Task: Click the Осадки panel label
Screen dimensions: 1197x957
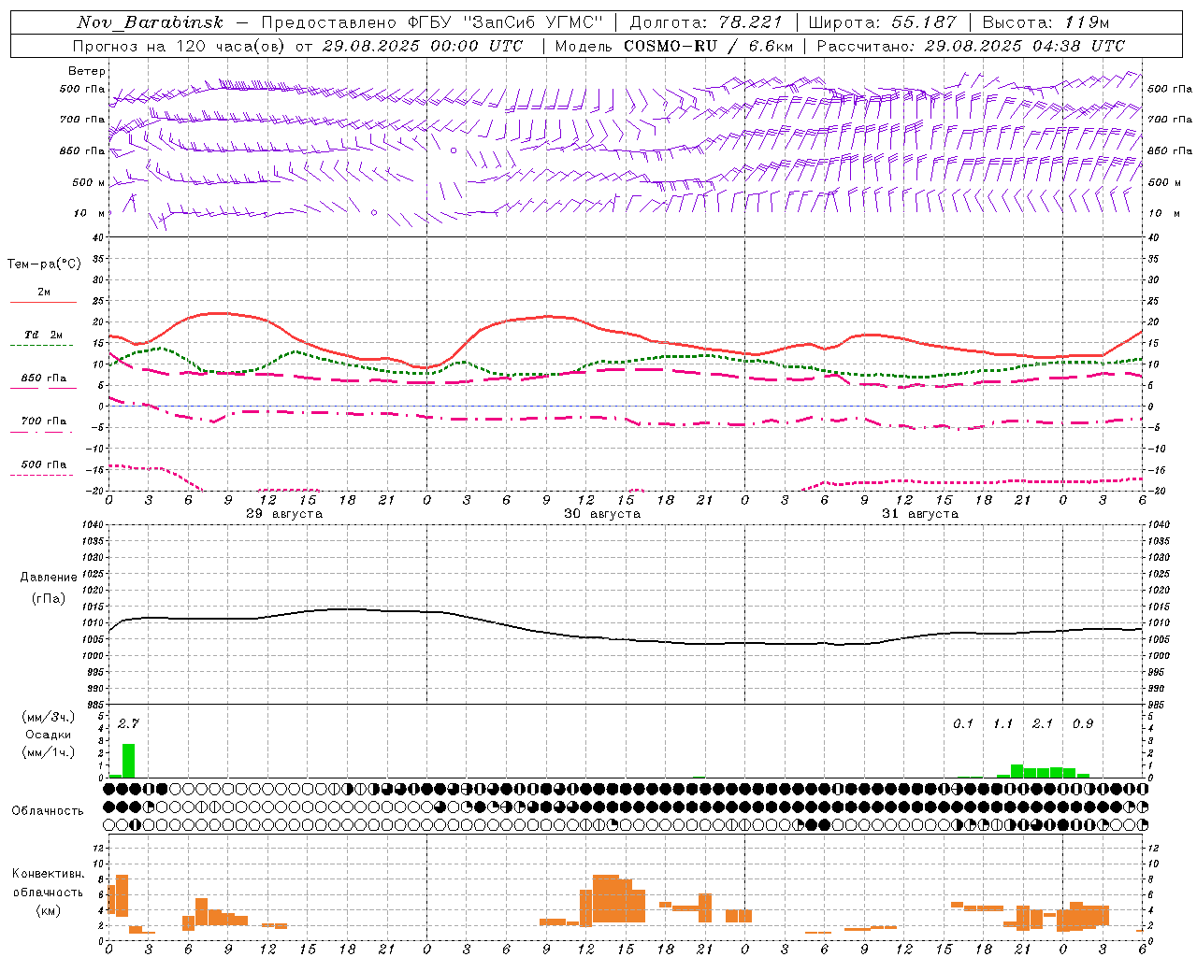Action: tap(49, 735)
